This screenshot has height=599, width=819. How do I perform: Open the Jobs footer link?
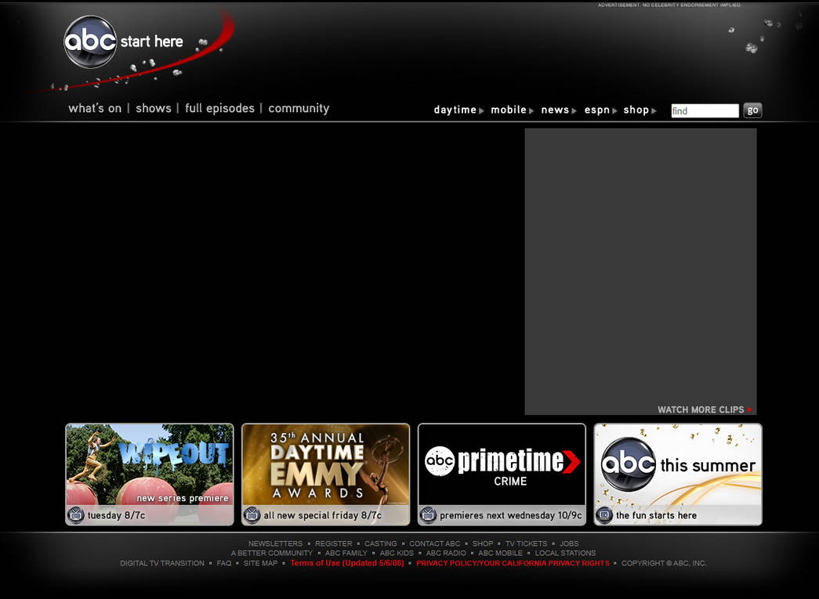(x=569, y=543)
